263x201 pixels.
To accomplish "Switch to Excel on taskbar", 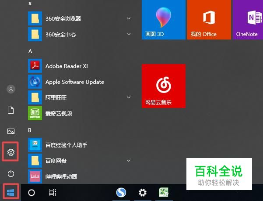I will coord(164,192).
